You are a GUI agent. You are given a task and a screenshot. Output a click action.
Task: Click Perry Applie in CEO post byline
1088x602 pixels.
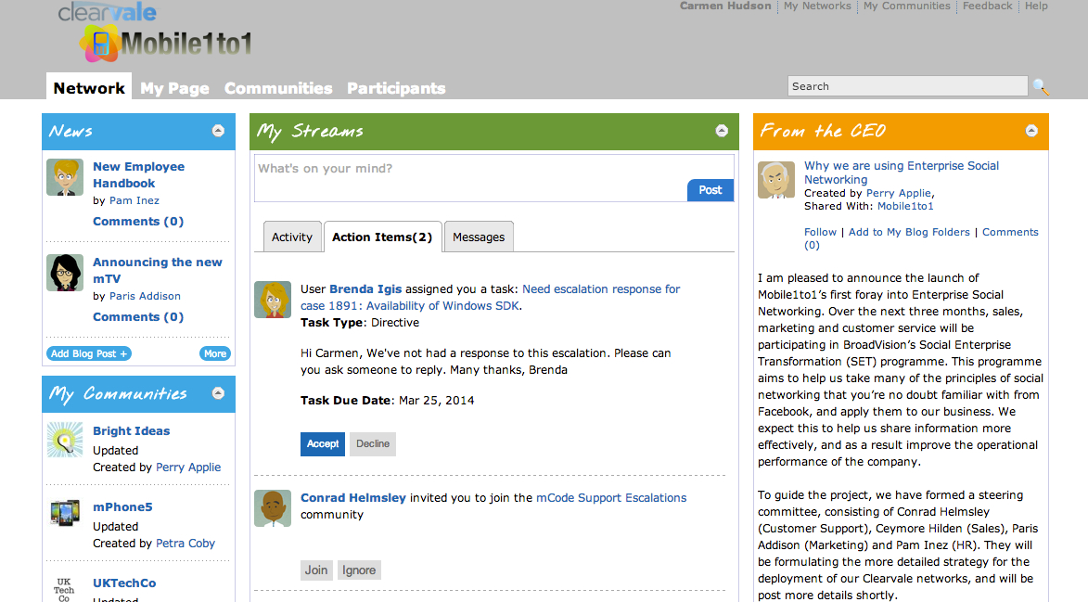(x=899, y=194)
